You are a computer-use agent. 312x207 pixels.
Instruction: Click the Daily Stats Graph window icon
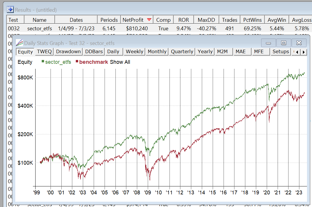pos(19,43)
